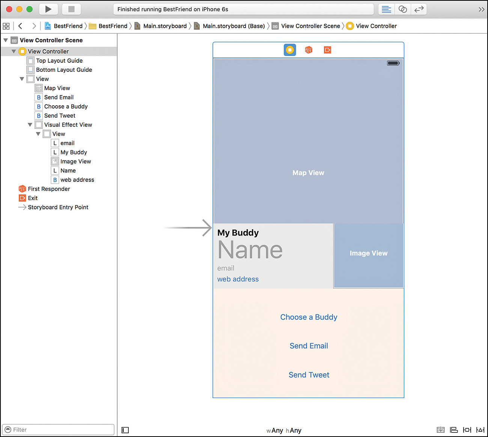Collapse nested View inside Visual Effect View

[x=38, y=134]
